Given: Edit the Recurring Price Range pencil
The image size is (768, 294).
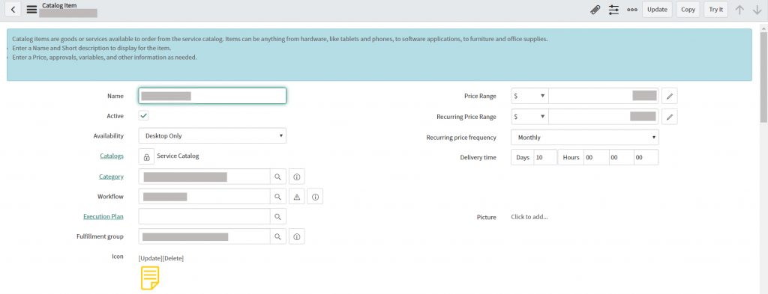Looking at the screenshot, I should tap(670, 117).
